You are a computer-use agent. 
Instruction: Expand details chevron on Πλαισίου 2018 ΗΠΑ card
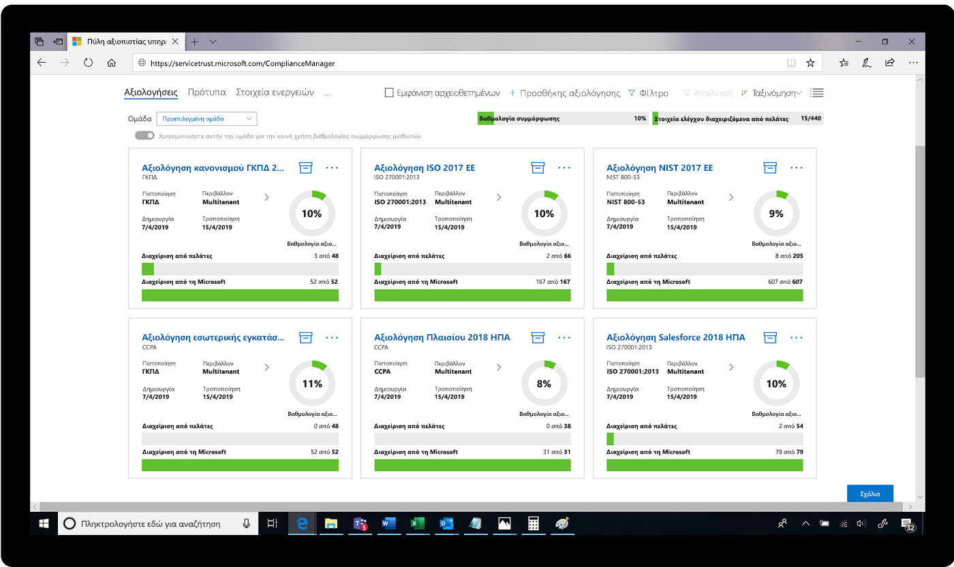(x=499, y=368)
